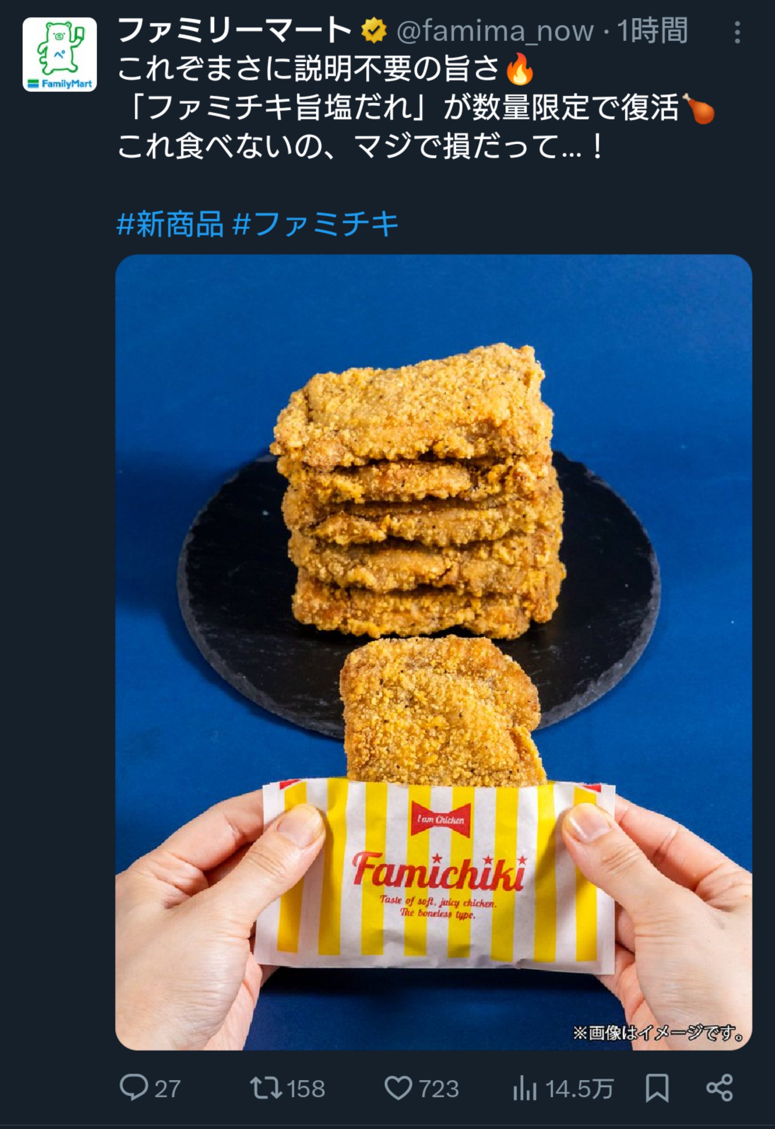This screenshot has height=1129, width=775.
Task: Tap the view count 14.5万
Action: click(x=579, y=1089)
